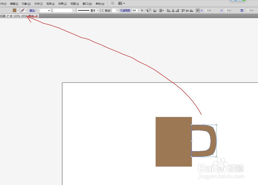
Task: Open the 帮助(H) menu
Action: click(x=100, y=4)
